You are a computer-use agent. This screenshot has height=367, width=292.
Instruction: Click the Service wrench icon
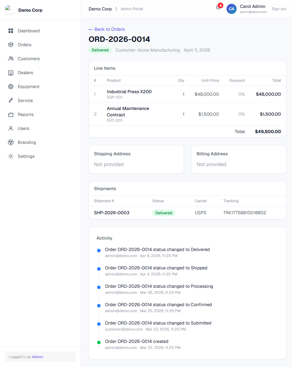click(11, 101)
